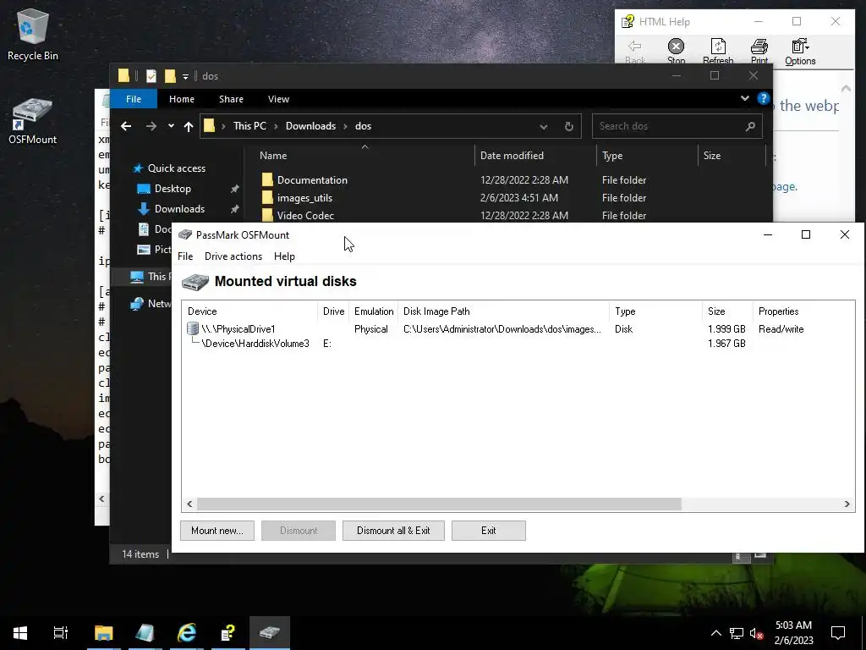Click OSFMount taskbar button
Image resolution: width=866 pixels, height=650 pixels.
pos(270,632)
